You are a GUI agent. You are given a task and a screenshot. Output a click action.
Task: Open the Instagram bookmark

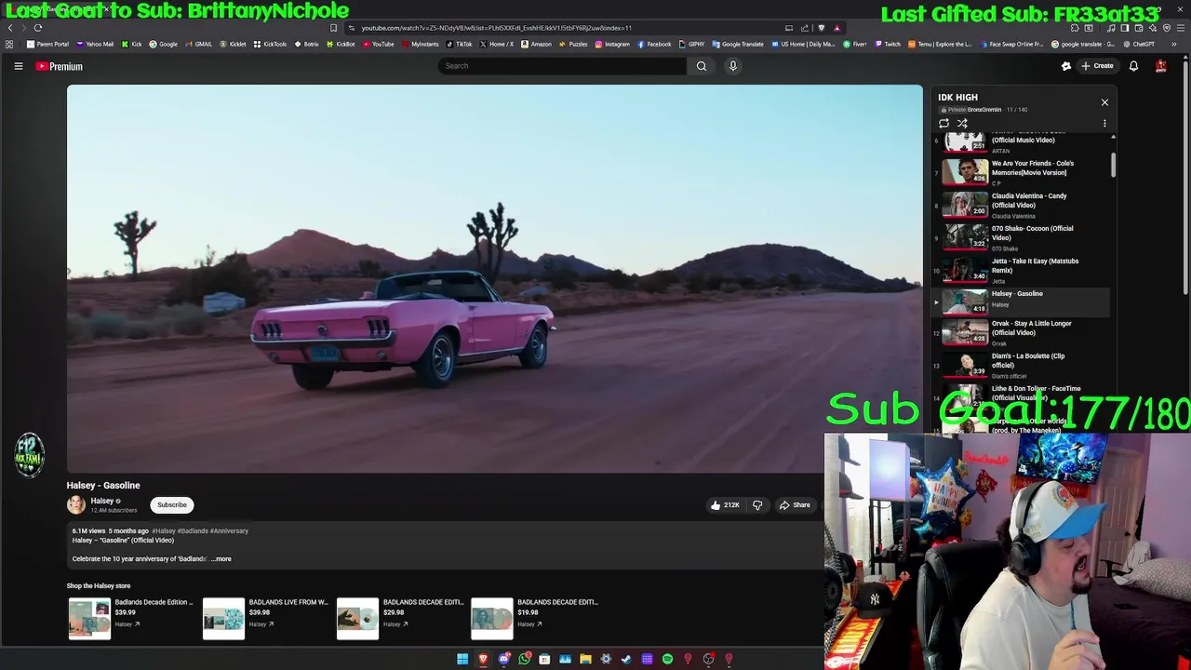click(612, 45)
